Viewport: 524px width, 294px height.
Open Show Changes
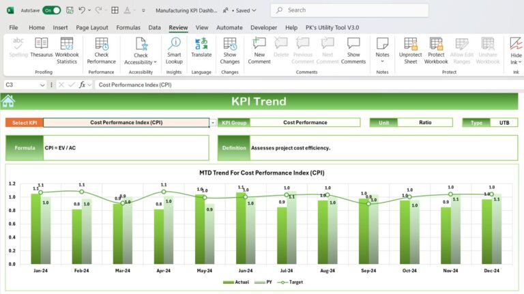click(x=230, y=50)
